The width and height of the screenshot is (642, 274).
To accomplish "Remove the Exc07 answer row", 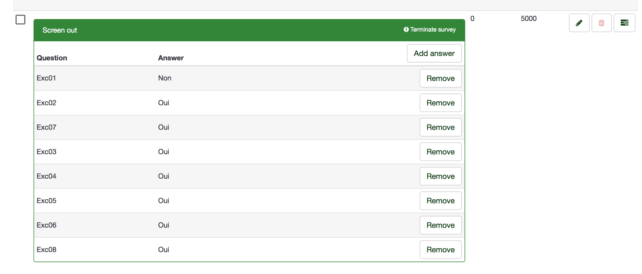I will (x=440, y=127).
